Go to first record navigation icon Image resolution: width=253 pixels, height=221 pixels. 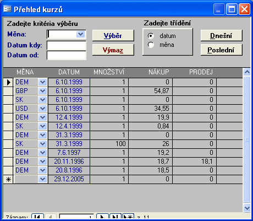[x=37, y=217]
